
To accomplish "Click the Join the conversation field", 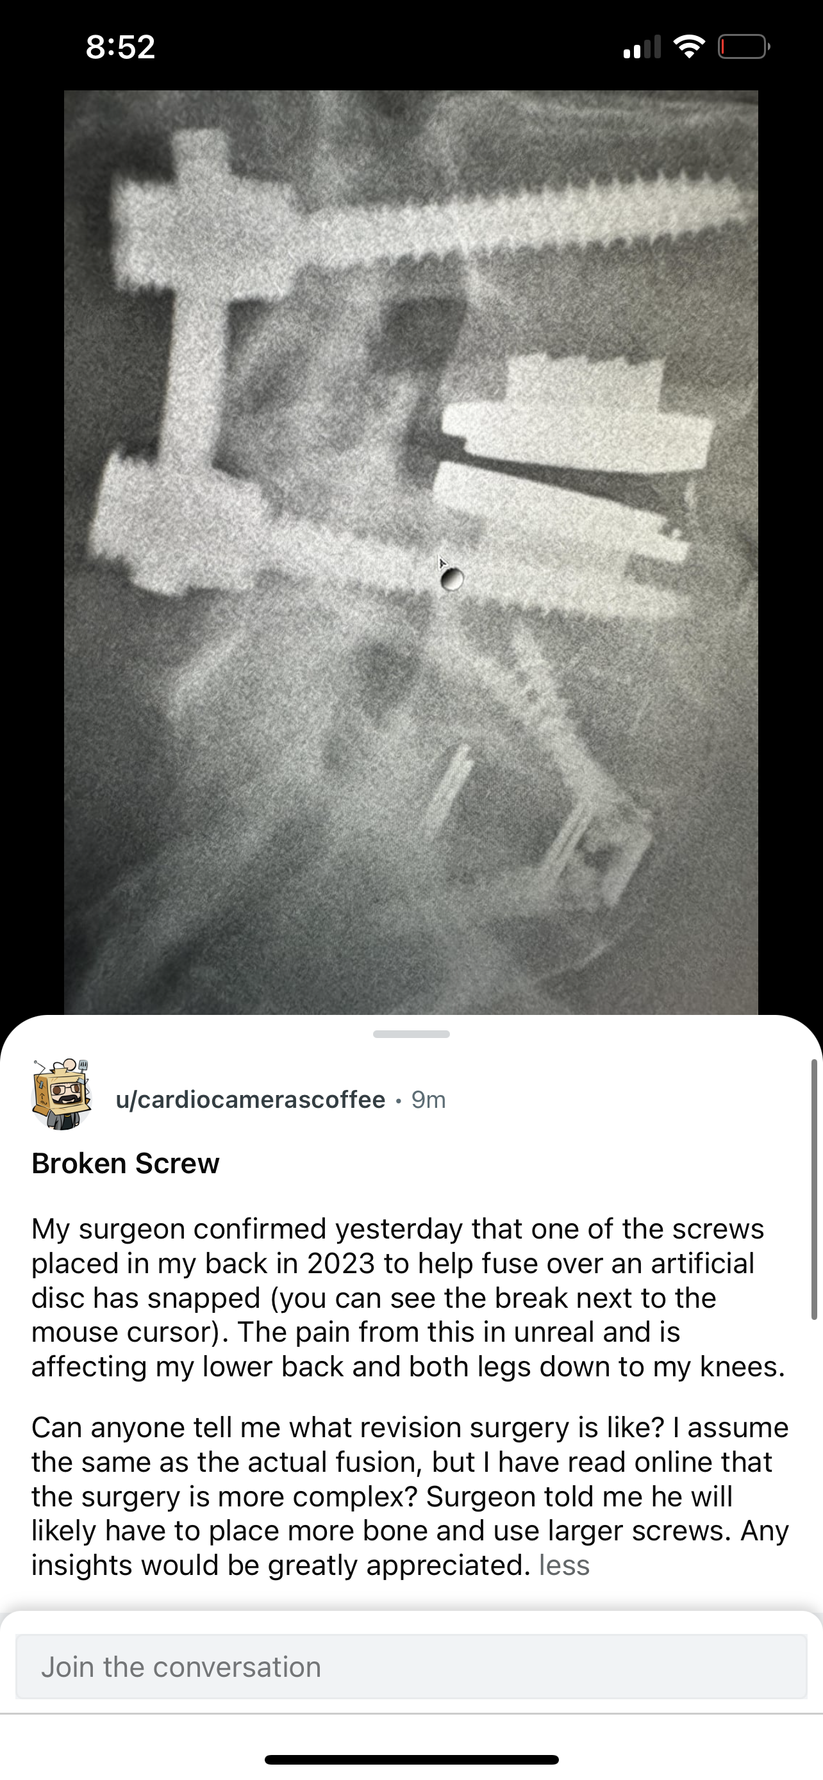I will tap(411, 1667).
